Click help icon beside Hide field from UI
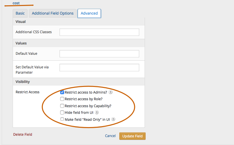 (x=97, y=112)
